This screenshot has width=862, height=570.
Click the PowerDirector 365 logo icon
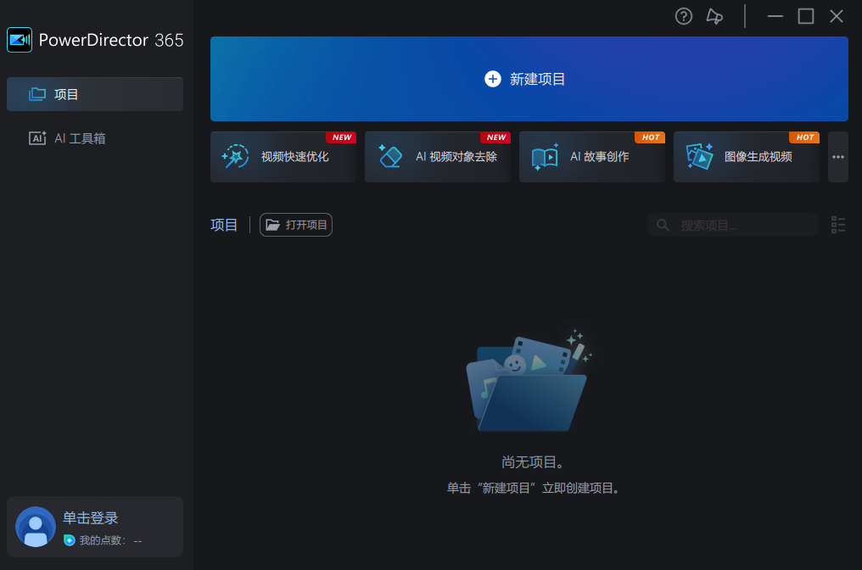click(20, 40)
